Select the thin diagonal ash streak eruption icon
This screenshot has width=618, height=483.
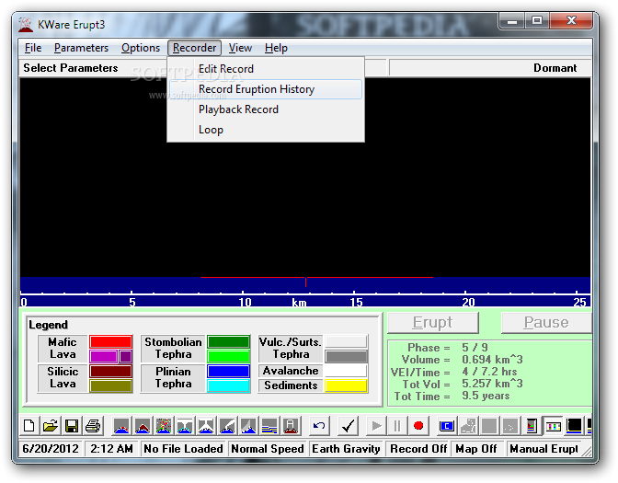[x=227, y=426]
